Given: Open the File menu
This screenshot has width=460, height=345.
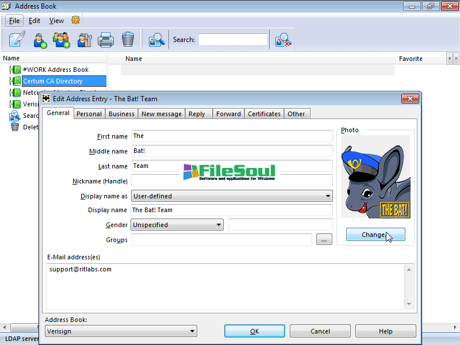Looking at the screenshot, I should [14, 21].
